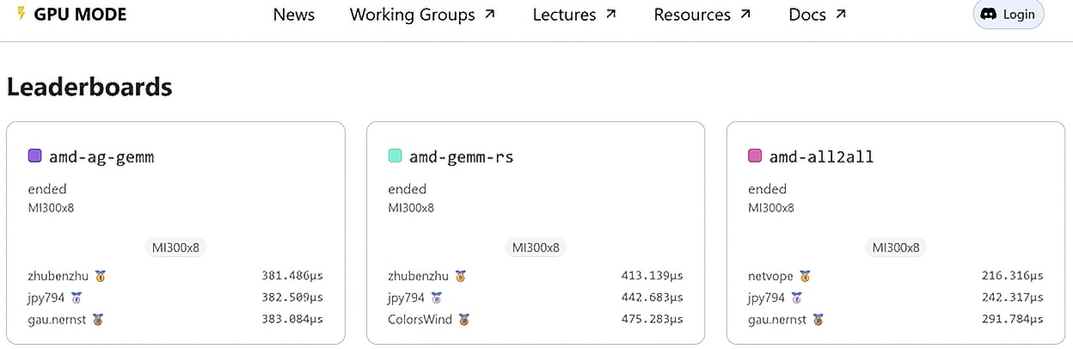The height and width of the screenshot is (349, 1073).
Task: Click the external arrow beside Working Groups
Action: (490, 14)
